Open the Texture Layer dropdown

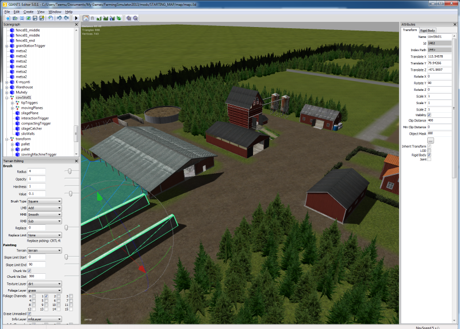44,284
